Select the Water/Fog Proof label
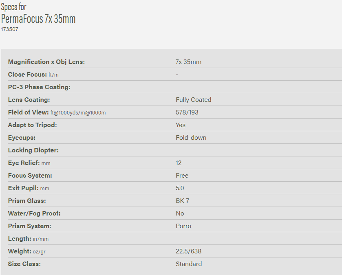 pyautogui.click(x=34, y=213)
